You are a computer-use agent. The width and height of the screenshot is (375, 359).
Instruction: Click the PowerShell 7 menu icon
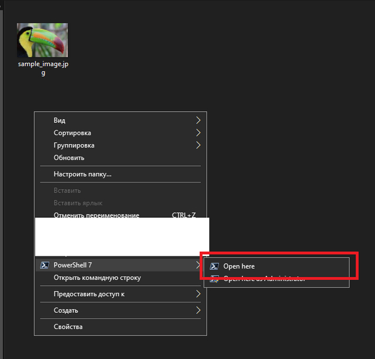click(45, 265)
